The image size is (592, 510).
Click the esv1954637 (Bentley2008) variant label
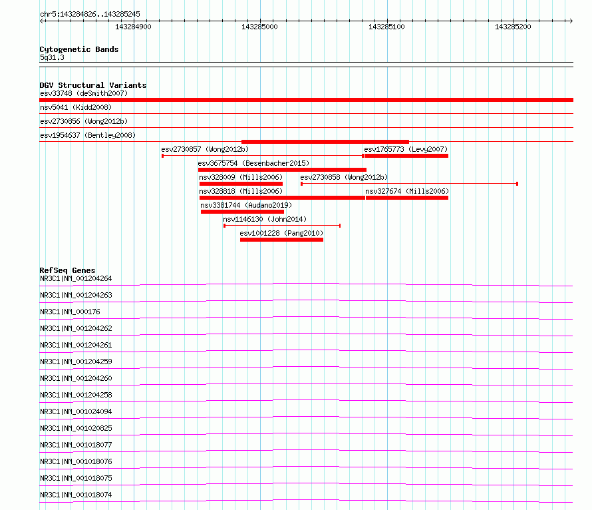tap(88, 135)
